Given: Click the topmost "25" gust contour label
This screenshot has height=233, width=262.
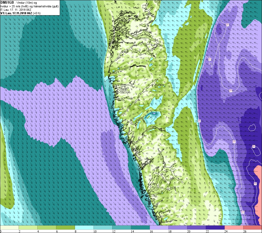Looking at the screenshot, I should 227,25.
